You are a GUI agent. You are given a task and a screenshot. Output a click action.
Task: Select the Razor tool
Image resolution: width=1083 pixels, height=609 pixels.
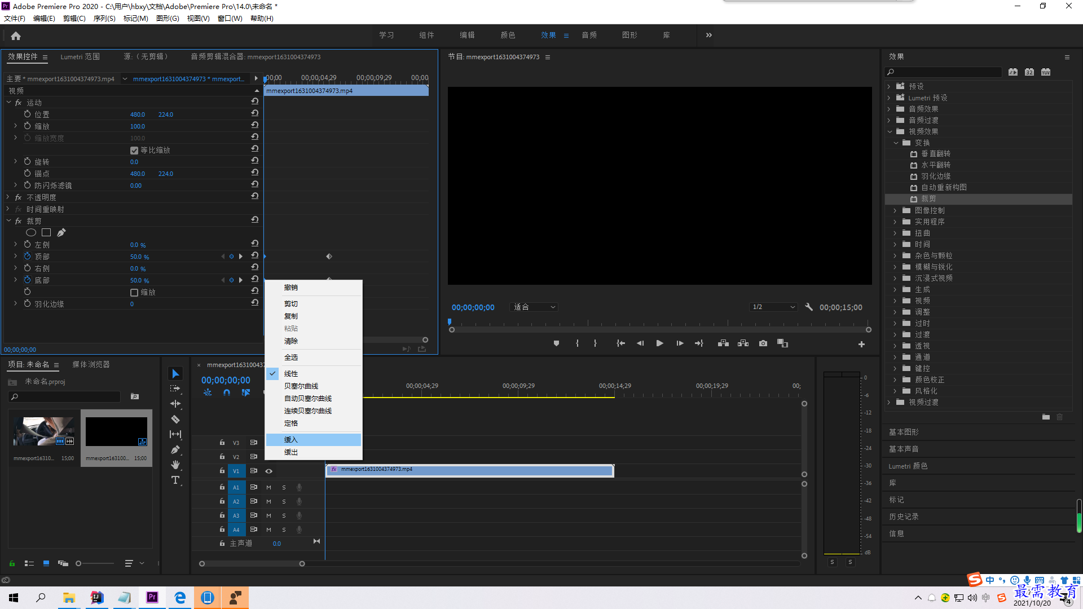[x=175, y=420]
